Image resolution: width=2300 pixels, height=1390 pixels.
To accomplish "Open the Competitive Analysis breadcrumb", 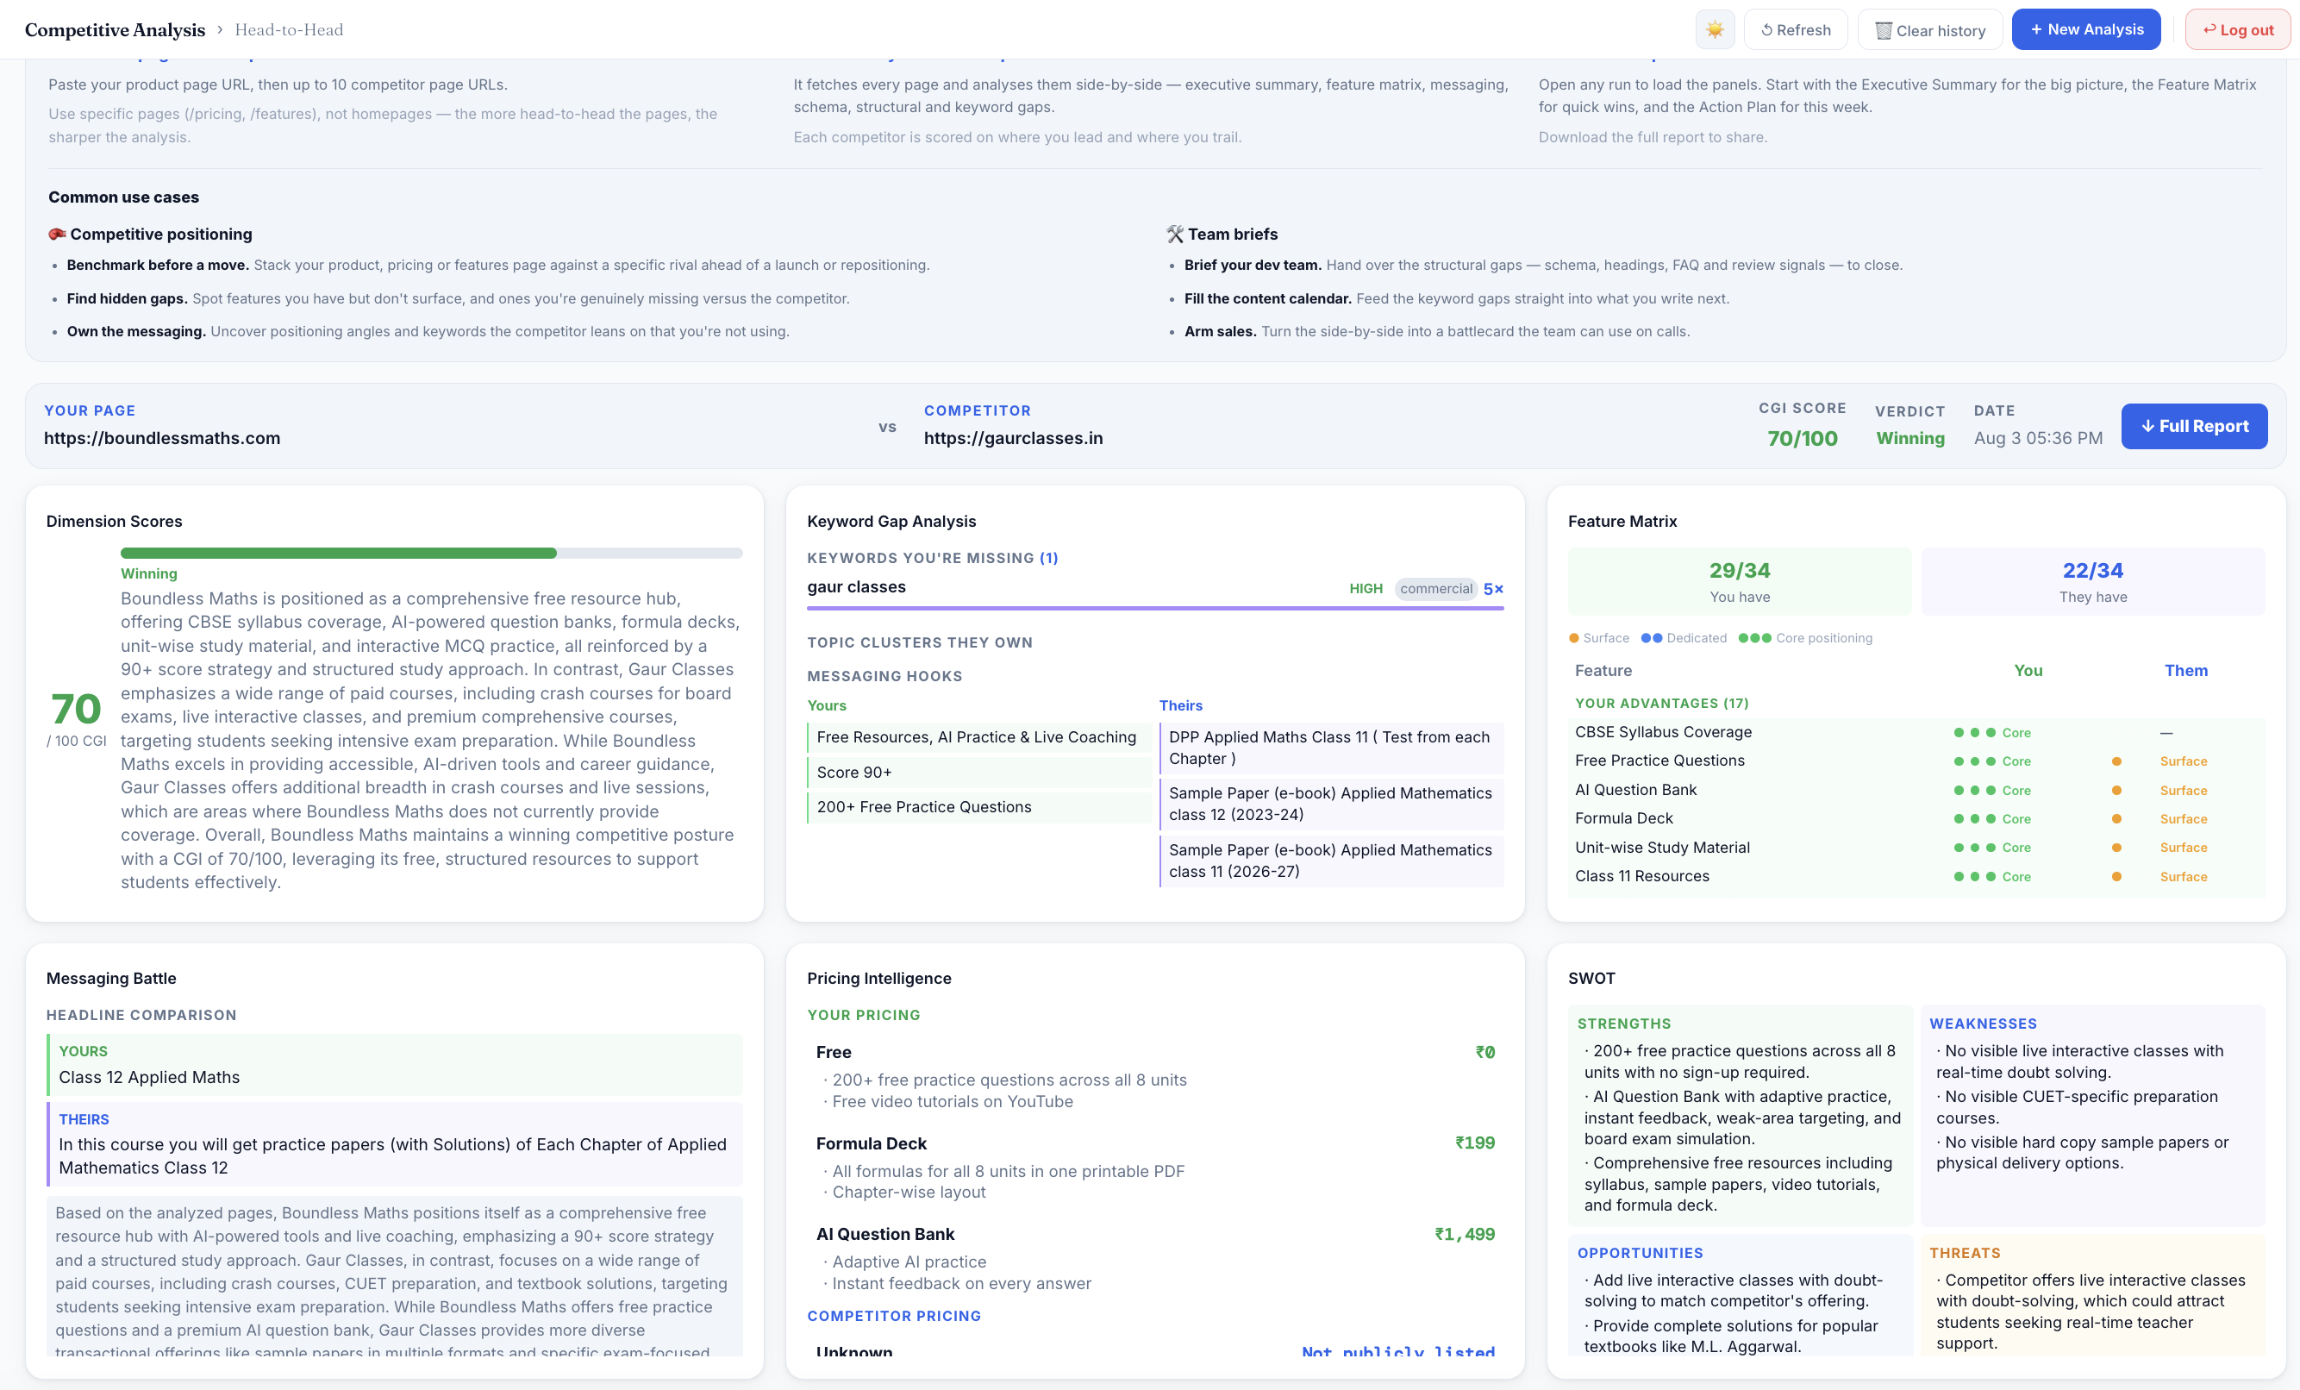I will coord(115,30).
